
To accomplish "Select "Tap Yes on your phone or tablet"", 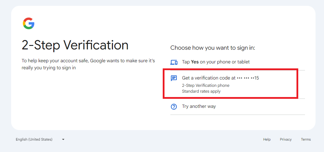I will (x=216, y=62).
